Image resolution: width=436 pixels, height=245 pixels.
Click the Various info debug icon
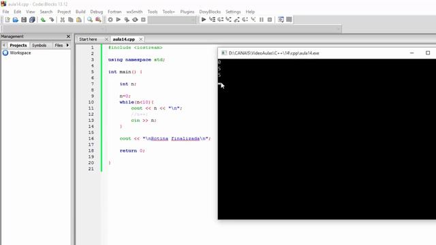coord(289,20)
